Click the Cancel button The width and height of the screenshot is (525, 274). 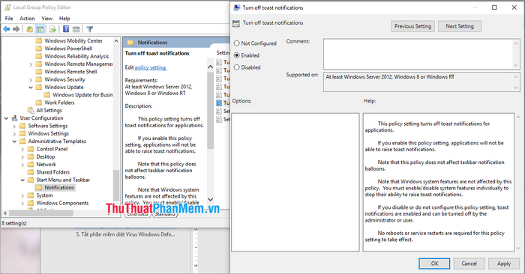[469, 264]
